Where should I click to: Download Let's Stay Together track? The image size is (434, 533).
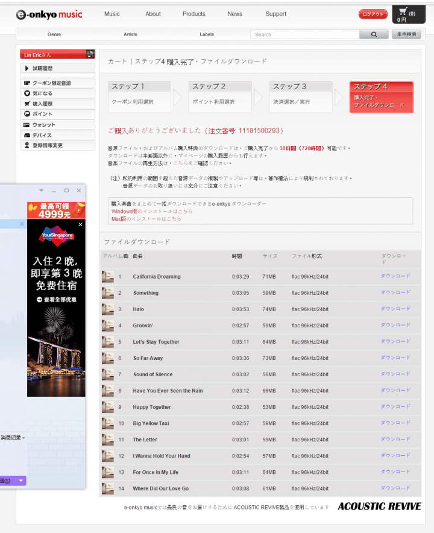(395, 341)
